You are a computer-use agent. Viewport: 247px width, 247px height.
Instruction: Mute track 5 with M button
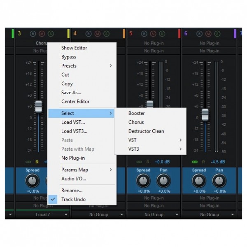pyautogui.click(x=153, y=34)
